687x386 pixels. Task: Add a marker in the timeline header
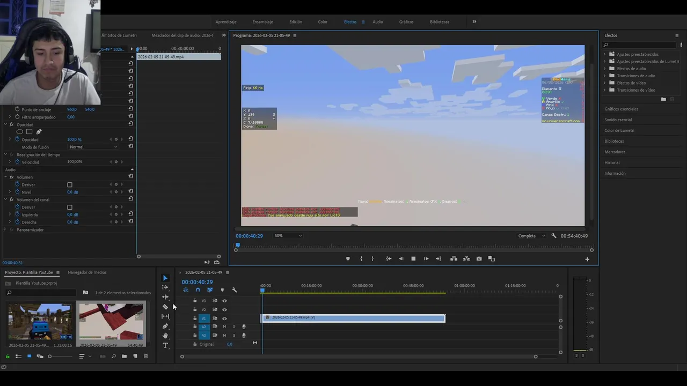(x=222, y=290)
